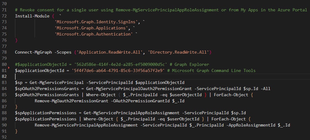Click the 'Application.ReadWrite.All' scope string

coord(110,52)
